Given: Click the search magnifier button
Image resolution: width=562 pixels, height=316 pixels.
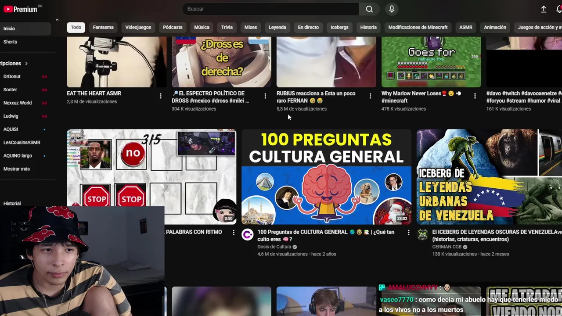Looking at the screenshot, I should click(369, 9).
